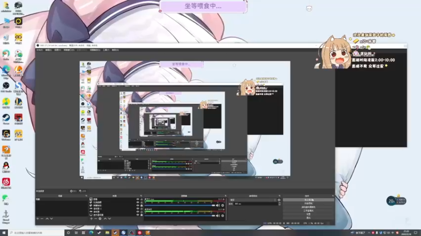Toggle the lock on the display capture source

click(x=142, y=214)
